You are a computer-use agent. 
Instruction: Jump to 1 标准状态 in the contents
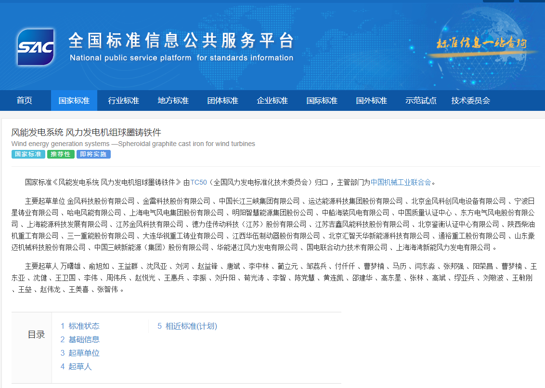[x=80, y=326]
